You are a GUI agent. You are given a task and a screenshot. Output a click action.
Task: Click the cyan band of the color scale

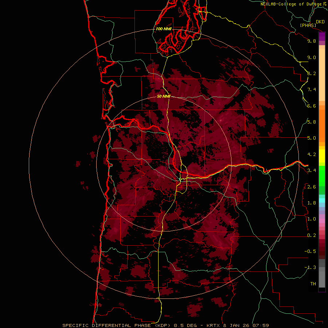pyautogui.click(x=322, y=200)
